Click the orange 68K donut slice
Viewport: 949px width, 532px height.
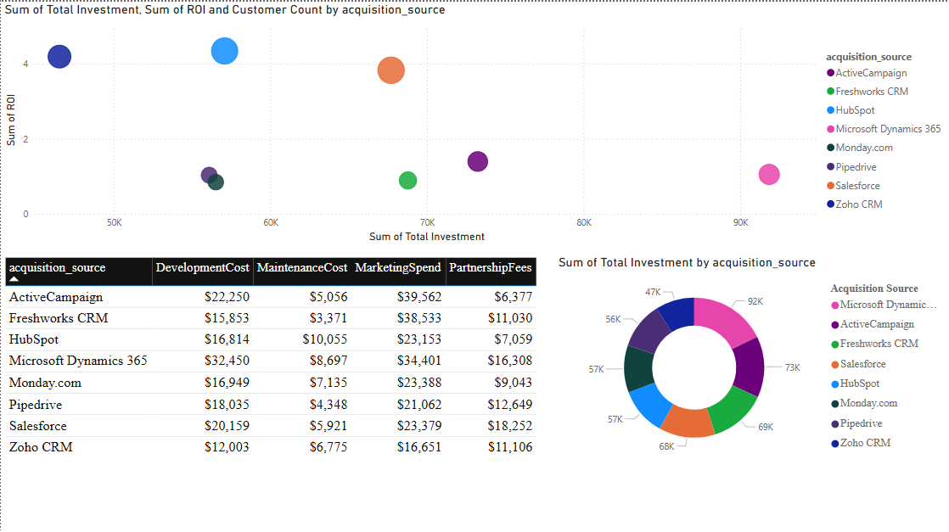coord(688,423)
